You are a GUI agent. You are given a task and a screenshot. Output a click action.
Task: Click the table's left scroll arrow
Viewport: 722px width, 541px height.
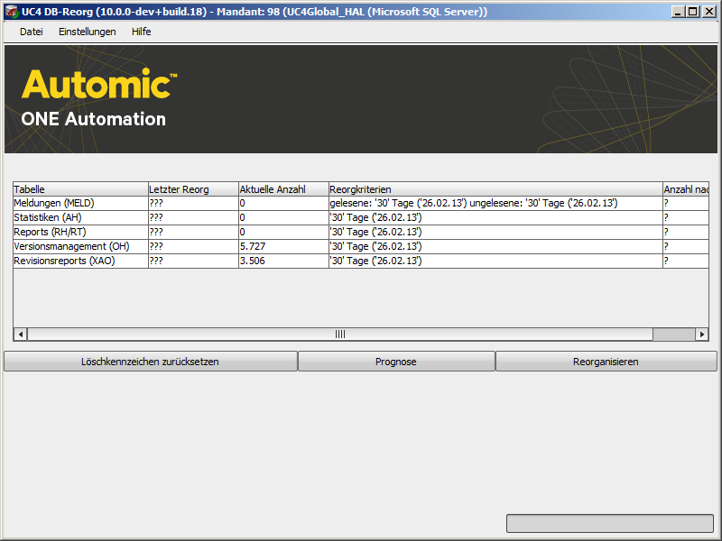click(20, 335)
